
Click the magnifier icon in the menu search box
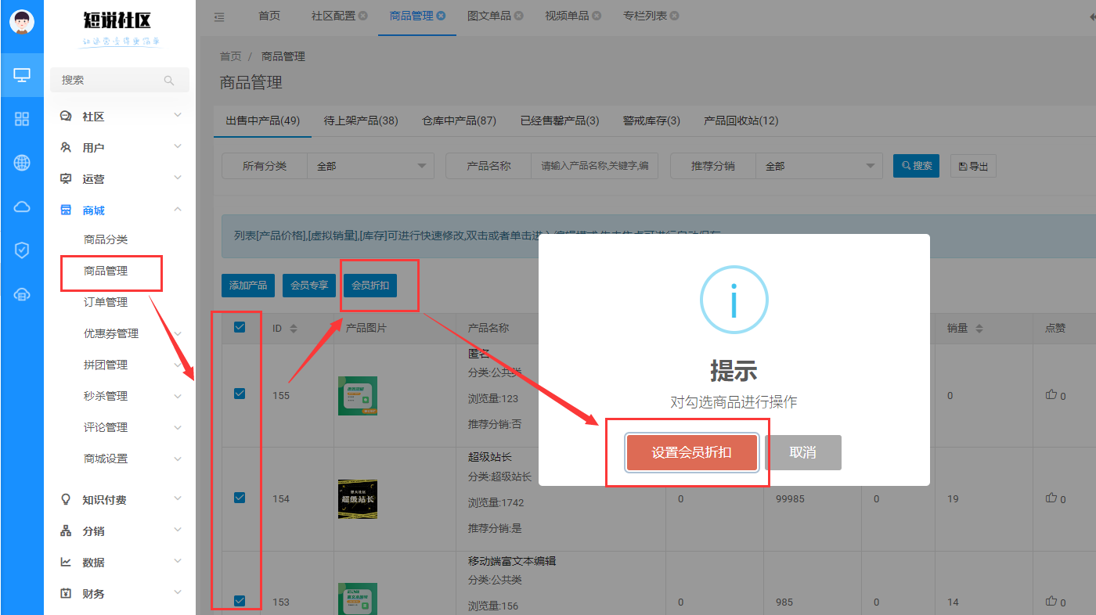[x=169, y=80]
